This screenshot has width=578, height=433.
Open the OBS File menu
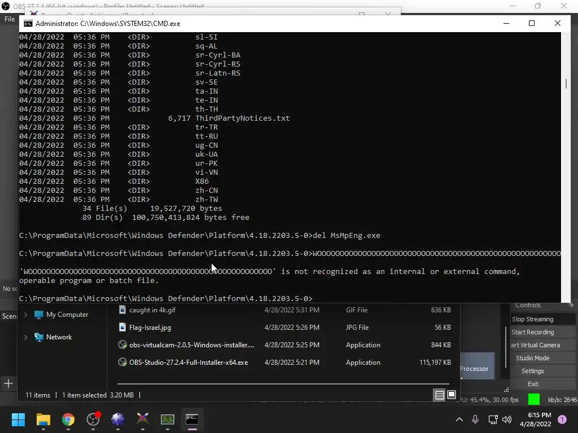(10, 19)
